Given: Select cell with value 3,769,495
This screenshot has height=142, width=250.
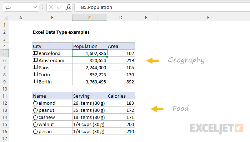Looking at the screenshot, I should point(90,82).
